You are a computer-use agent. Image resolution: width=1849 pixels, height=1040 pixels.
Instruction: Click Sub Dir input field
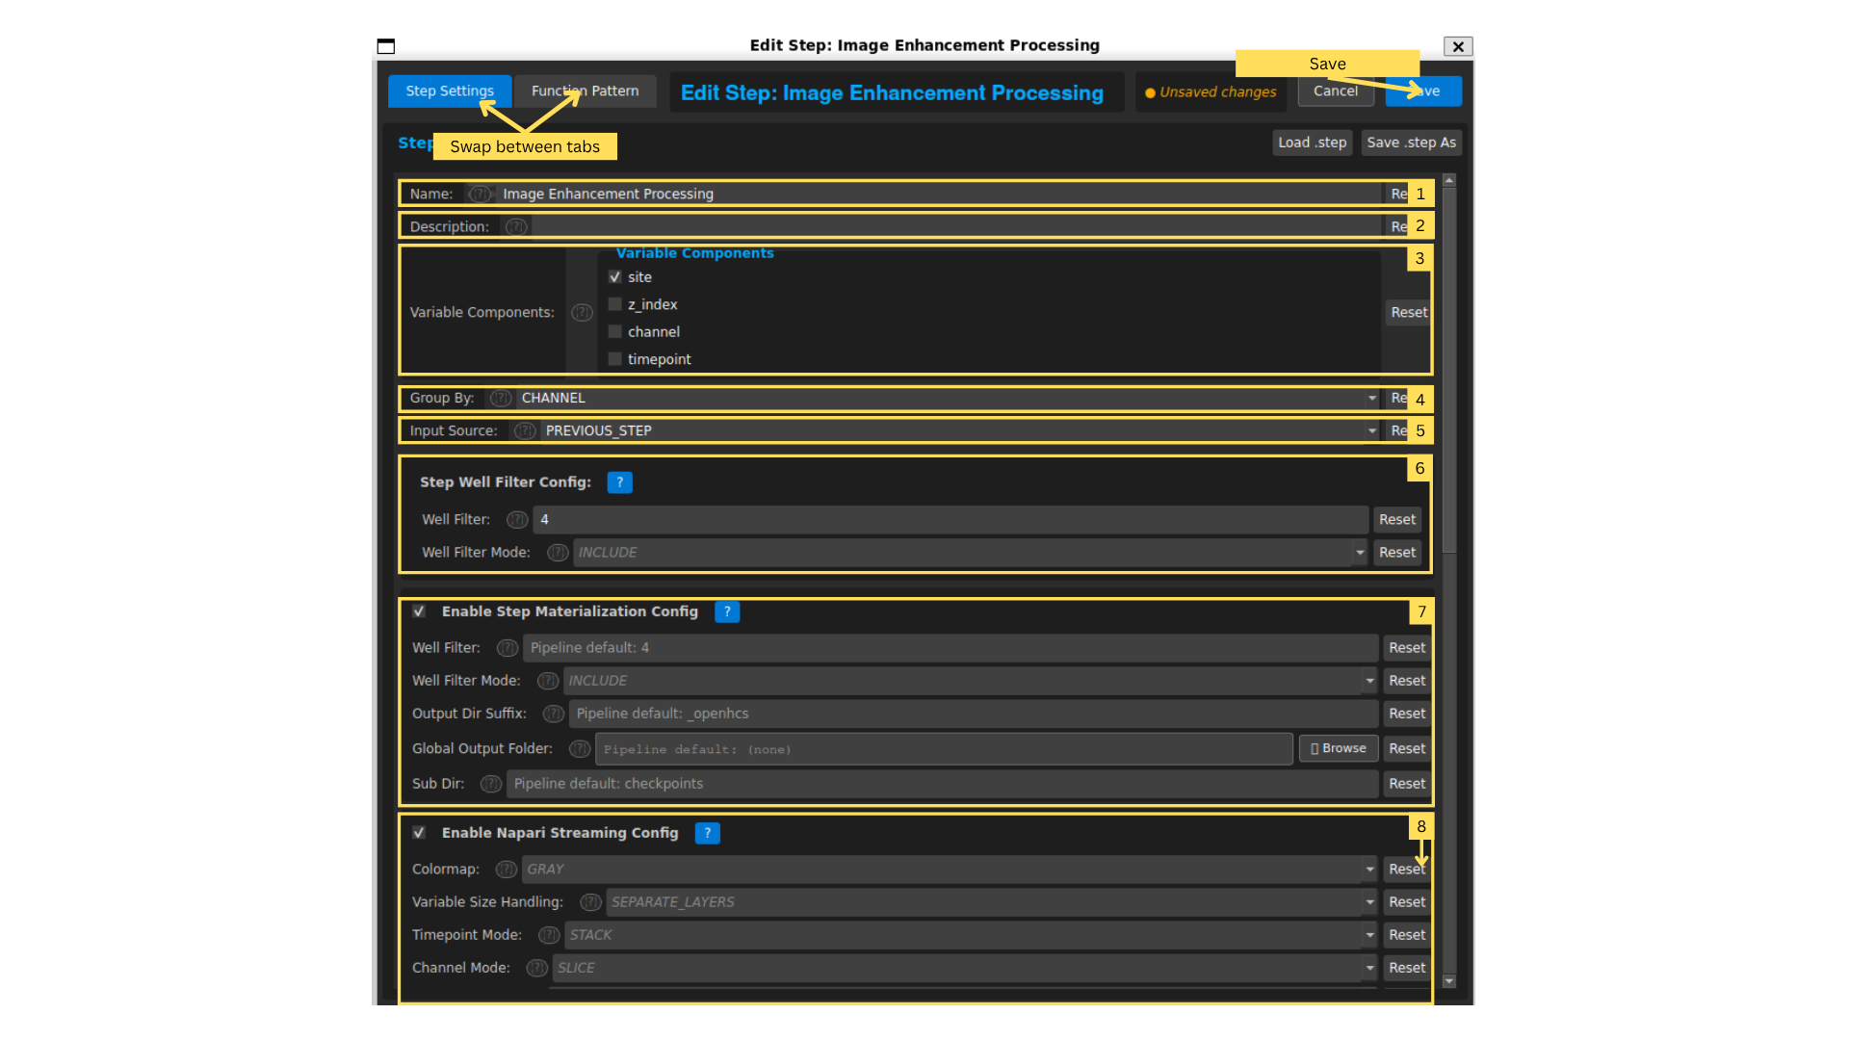tap(942, 784)
